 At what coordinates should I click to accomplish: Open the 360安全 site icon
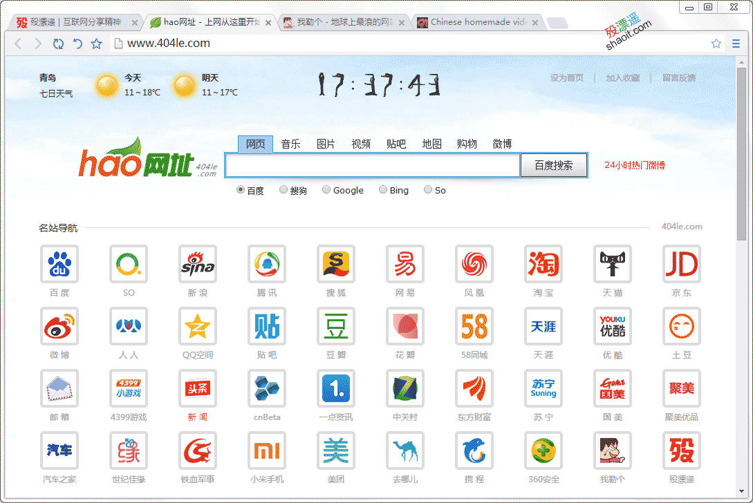pos(543,450)
